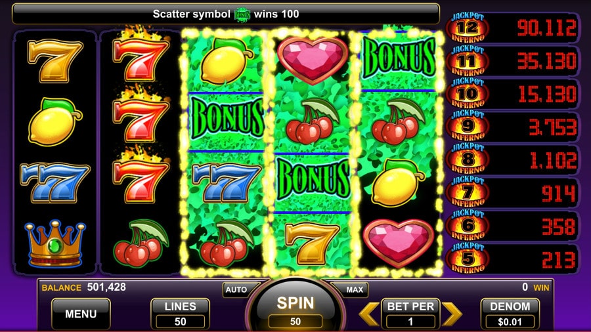
Task: Open the LINES selector
Action: point(180,314)
